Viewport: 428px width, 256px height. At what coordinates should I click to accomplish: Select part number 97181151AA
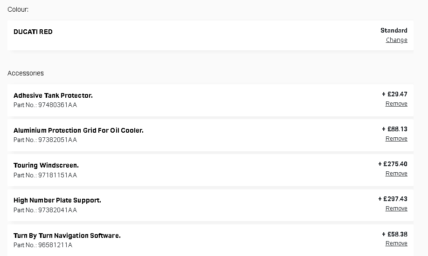point(58,175)
